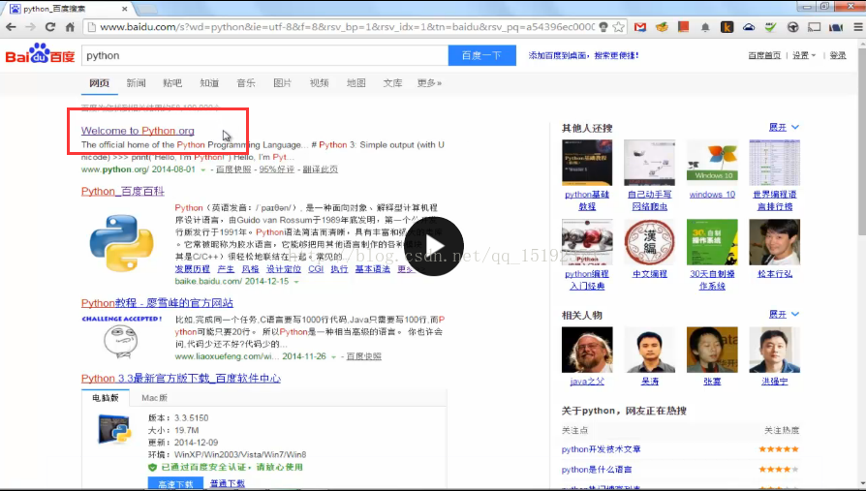Click the Python snake logo image
This screenshot has width=866, height=491.
(121, 243)
